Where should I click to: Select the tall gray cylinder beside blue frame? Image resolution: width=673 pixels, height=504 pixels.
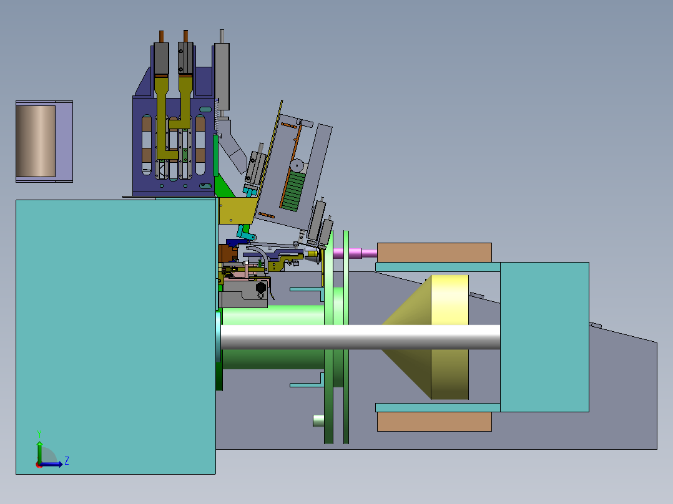[x=222, y=76]
